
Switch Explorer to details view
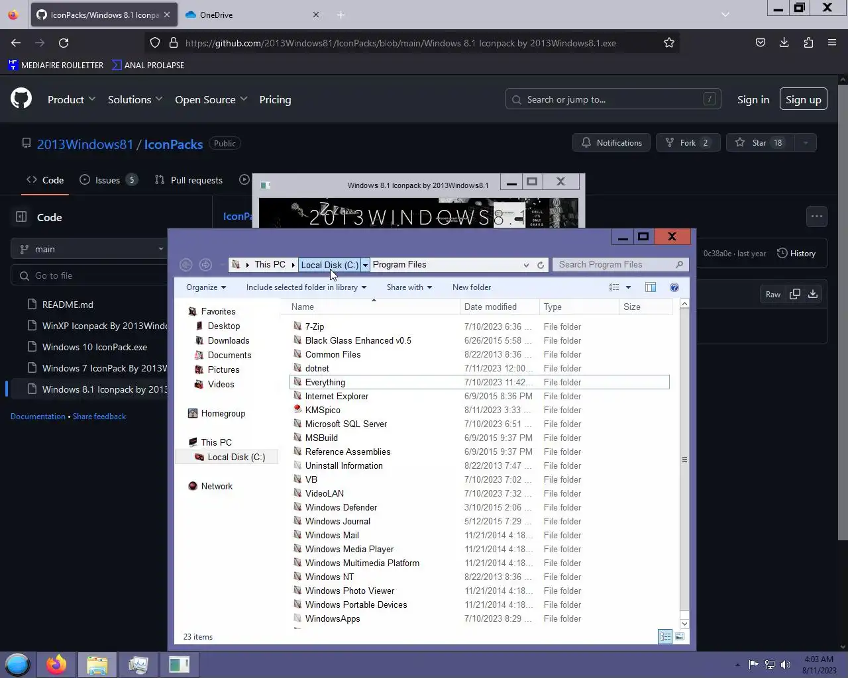(664, 636)
